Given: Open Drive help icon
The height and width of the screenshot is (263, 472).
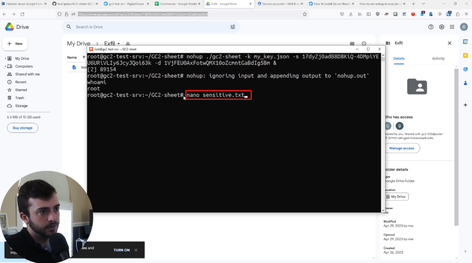Looking at the screenshot, I should (x=431, y=27).
